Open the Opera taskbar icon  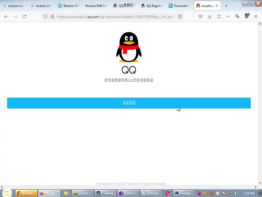click(x=167, y=193)
